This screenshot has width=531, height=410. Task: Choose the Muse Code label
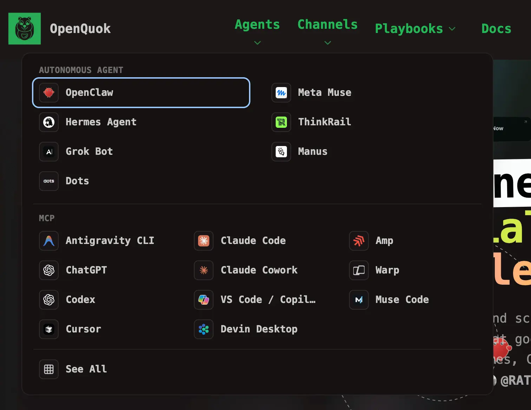402,300
